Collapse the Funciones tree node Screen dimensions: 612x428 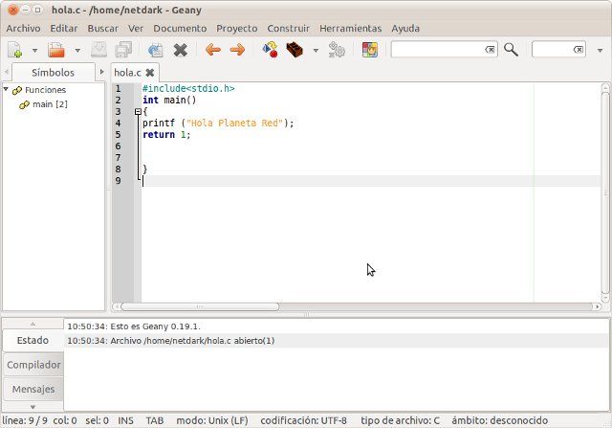coord(7,89)
